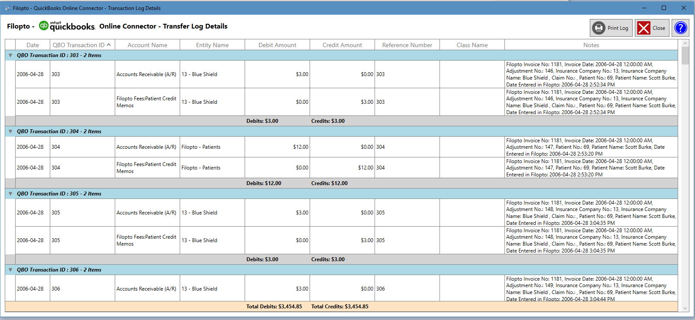The height and width of the screenshot is (320, 695).
Task: Click the Intuit QuickBooks logo
Action: (67, 26)
